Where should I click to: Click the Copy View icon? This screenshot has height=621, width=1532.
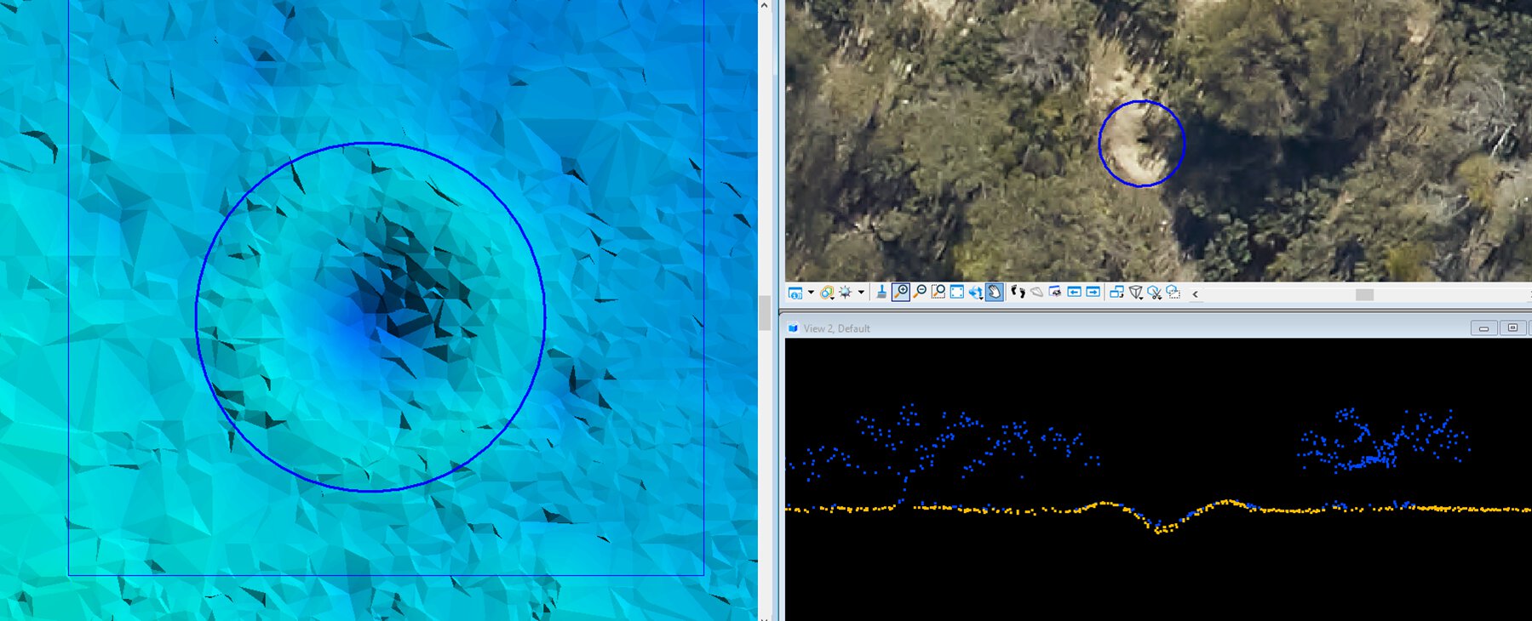click(x=1116, y=293)
